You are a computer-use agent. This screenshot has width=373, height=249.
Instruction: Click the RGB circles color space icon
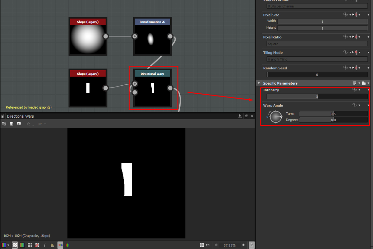coord(67,245)
